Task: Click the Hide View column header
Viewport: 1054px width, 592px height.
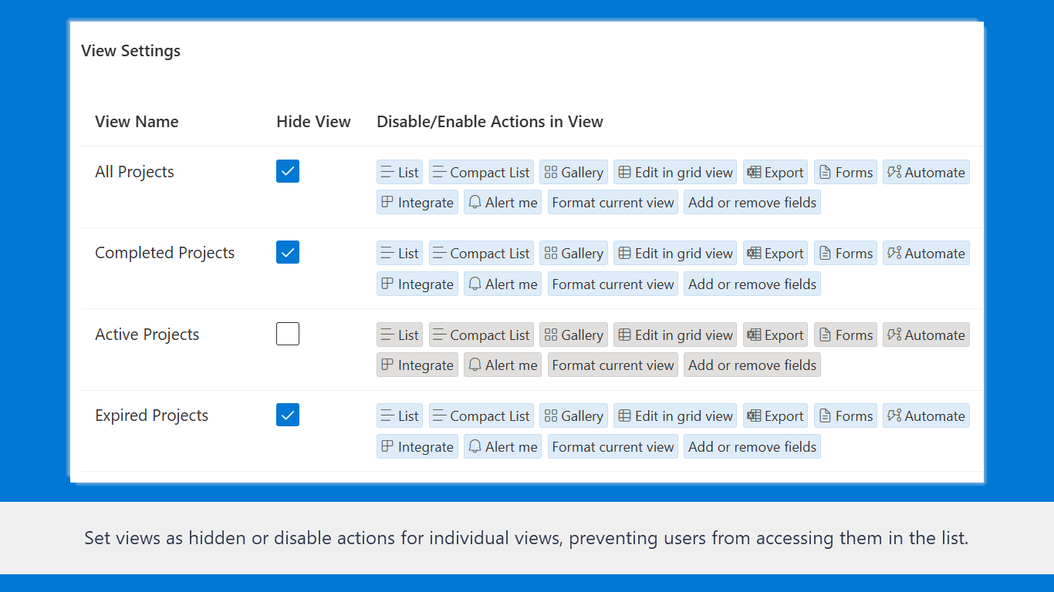Action: (x=313, y=122)
